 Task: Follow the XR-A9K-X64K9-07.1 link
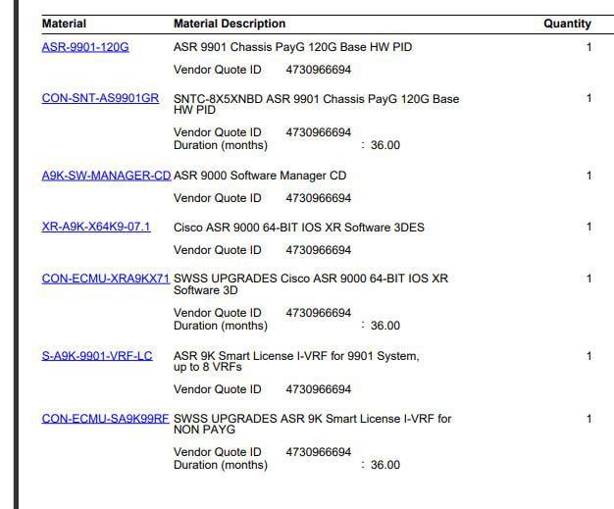tap(96, 228)
